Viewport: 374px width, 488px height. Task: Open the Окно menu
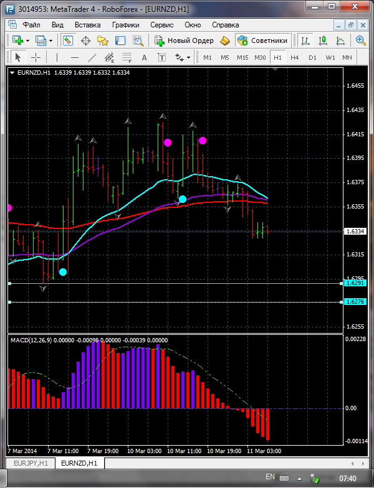193,25
